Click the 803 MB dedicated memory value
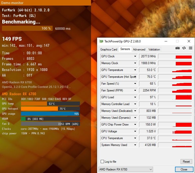This screenshot has height=173, width=195. [x=148, y=111]
